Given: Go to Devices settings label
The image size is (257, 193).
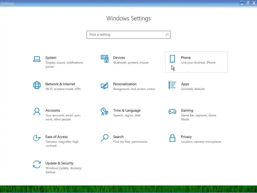Looking at the screenshot, I should coord(119,58).
